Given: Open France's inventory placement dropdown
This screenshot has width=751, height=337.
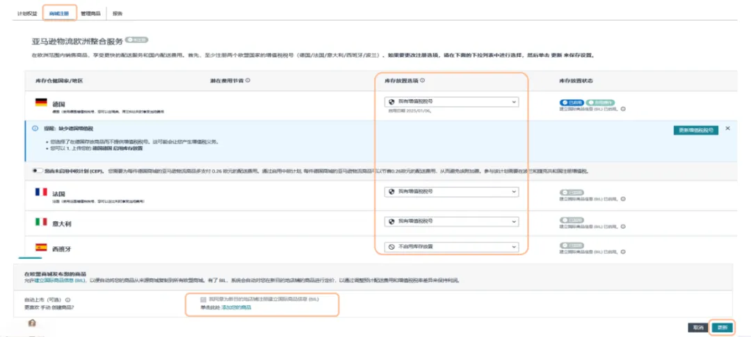Looking at the screenshot, I should tap(451, 191).
